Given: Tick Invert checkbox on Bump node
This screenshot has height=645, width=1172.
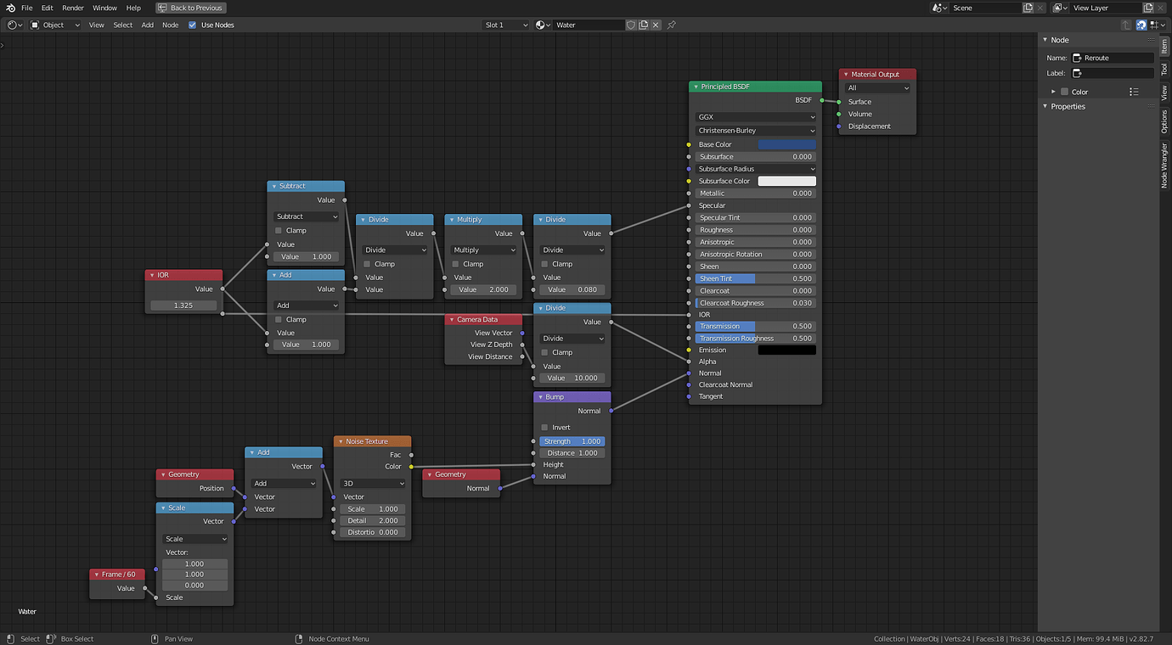Looking at the screenshot, I should 544,427.
